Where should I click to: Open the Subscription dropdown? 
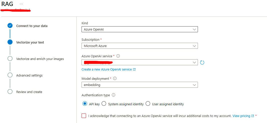point(140,46)
